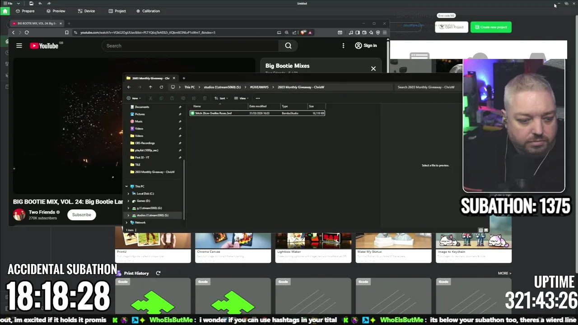Switch to the Project tab

pos(117,11)
